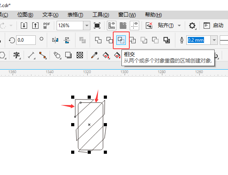Viewport: 228px width, 175px height.
Task: Click the Simplify shaping icon
Action: 132,40
